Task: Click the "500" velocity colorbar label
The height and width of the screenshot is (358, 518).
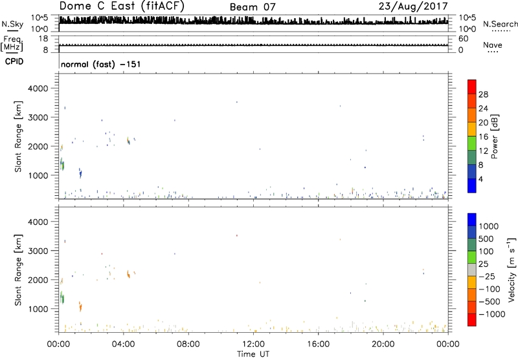Action: 486,239
